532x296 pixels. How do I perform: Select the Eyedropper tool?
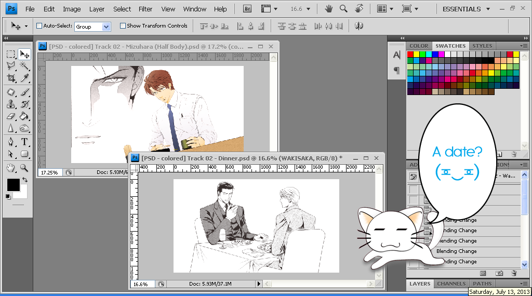click(24, 78)
